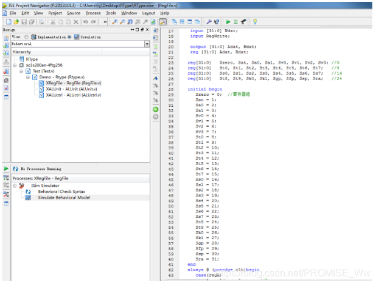Toggle the highlighted find-in-files toolbar button
Viewport: 376px width, 284px height.
tap(162, 22)
